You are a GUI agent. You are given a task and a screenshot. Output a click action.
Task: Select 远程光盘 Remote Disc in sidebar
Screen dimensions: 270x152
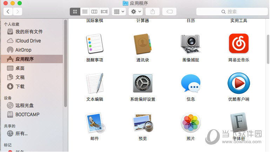point(32,105)
